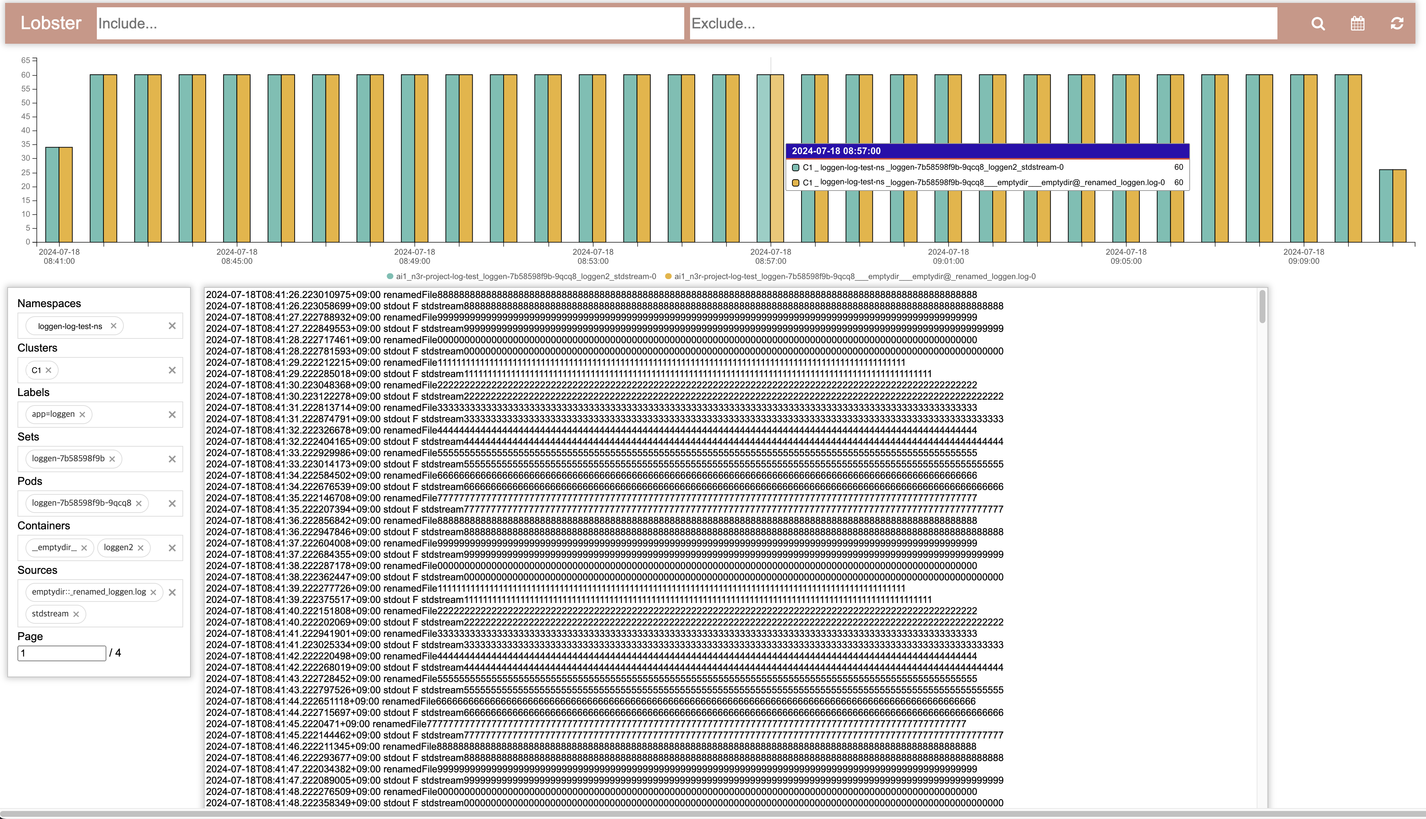Open the Namespaces select box
Screen dimensions: 1426x819
[x=100, y=326]
